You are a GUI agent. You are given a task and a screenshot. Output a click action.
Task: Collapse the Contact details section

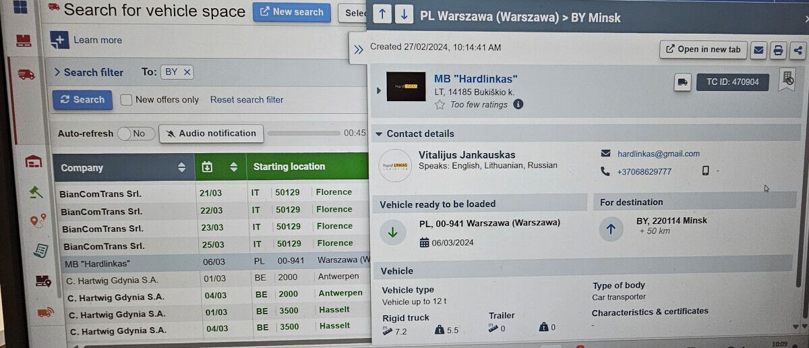[x=415, y=134]
